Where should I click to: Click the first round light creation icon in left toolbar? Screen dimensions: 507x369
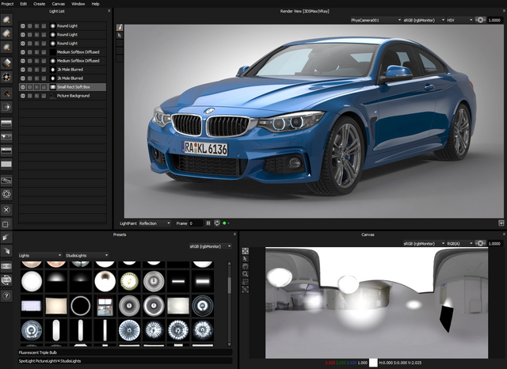[x=6, y=20]
